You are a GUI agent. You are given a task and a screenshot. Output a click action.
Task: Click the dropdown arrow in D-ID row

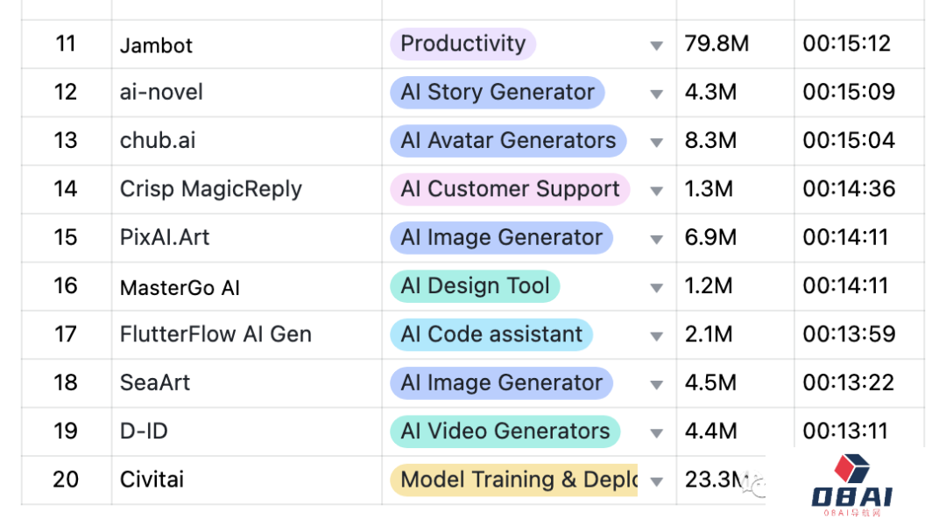pyautogui.click(x=656, y=432)
